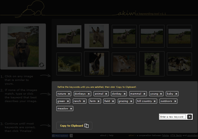Select the highlighted donkey portrait thumbnail
Viewport: 198px width, 139px height.
pyautogui.click(x=96, y=36)
